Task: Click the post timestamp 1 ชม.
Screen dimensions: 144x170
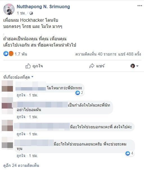Action: 21,13
